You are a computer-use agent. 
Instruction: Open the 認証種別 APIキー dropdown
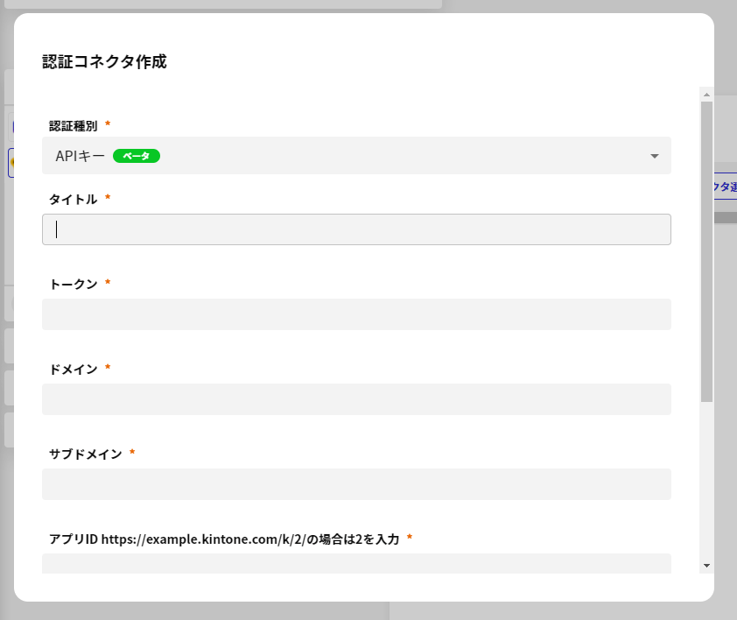pos(355,156)
